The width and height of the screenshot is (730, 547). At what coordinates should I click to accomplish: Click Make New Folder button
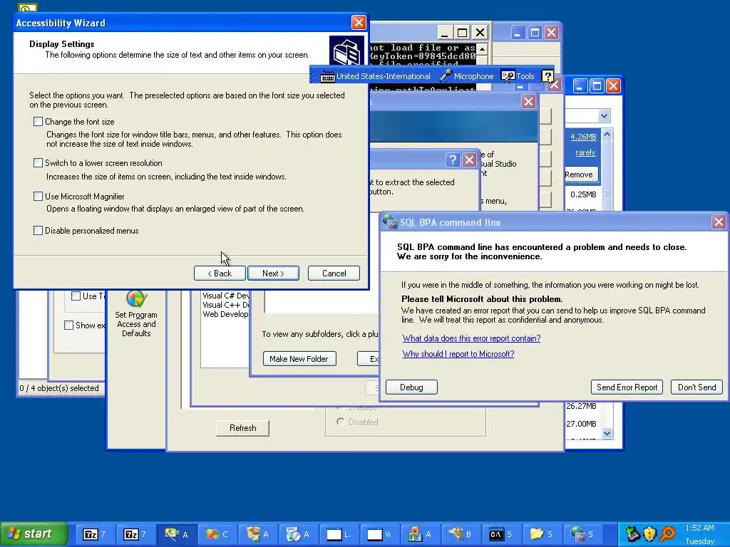click(x=299, y=359)
